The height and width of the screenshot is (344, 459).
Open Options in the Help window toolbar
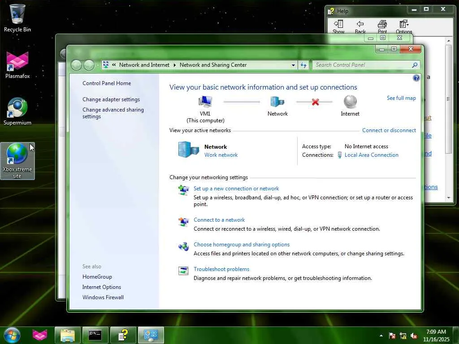(x=404, y=27)
